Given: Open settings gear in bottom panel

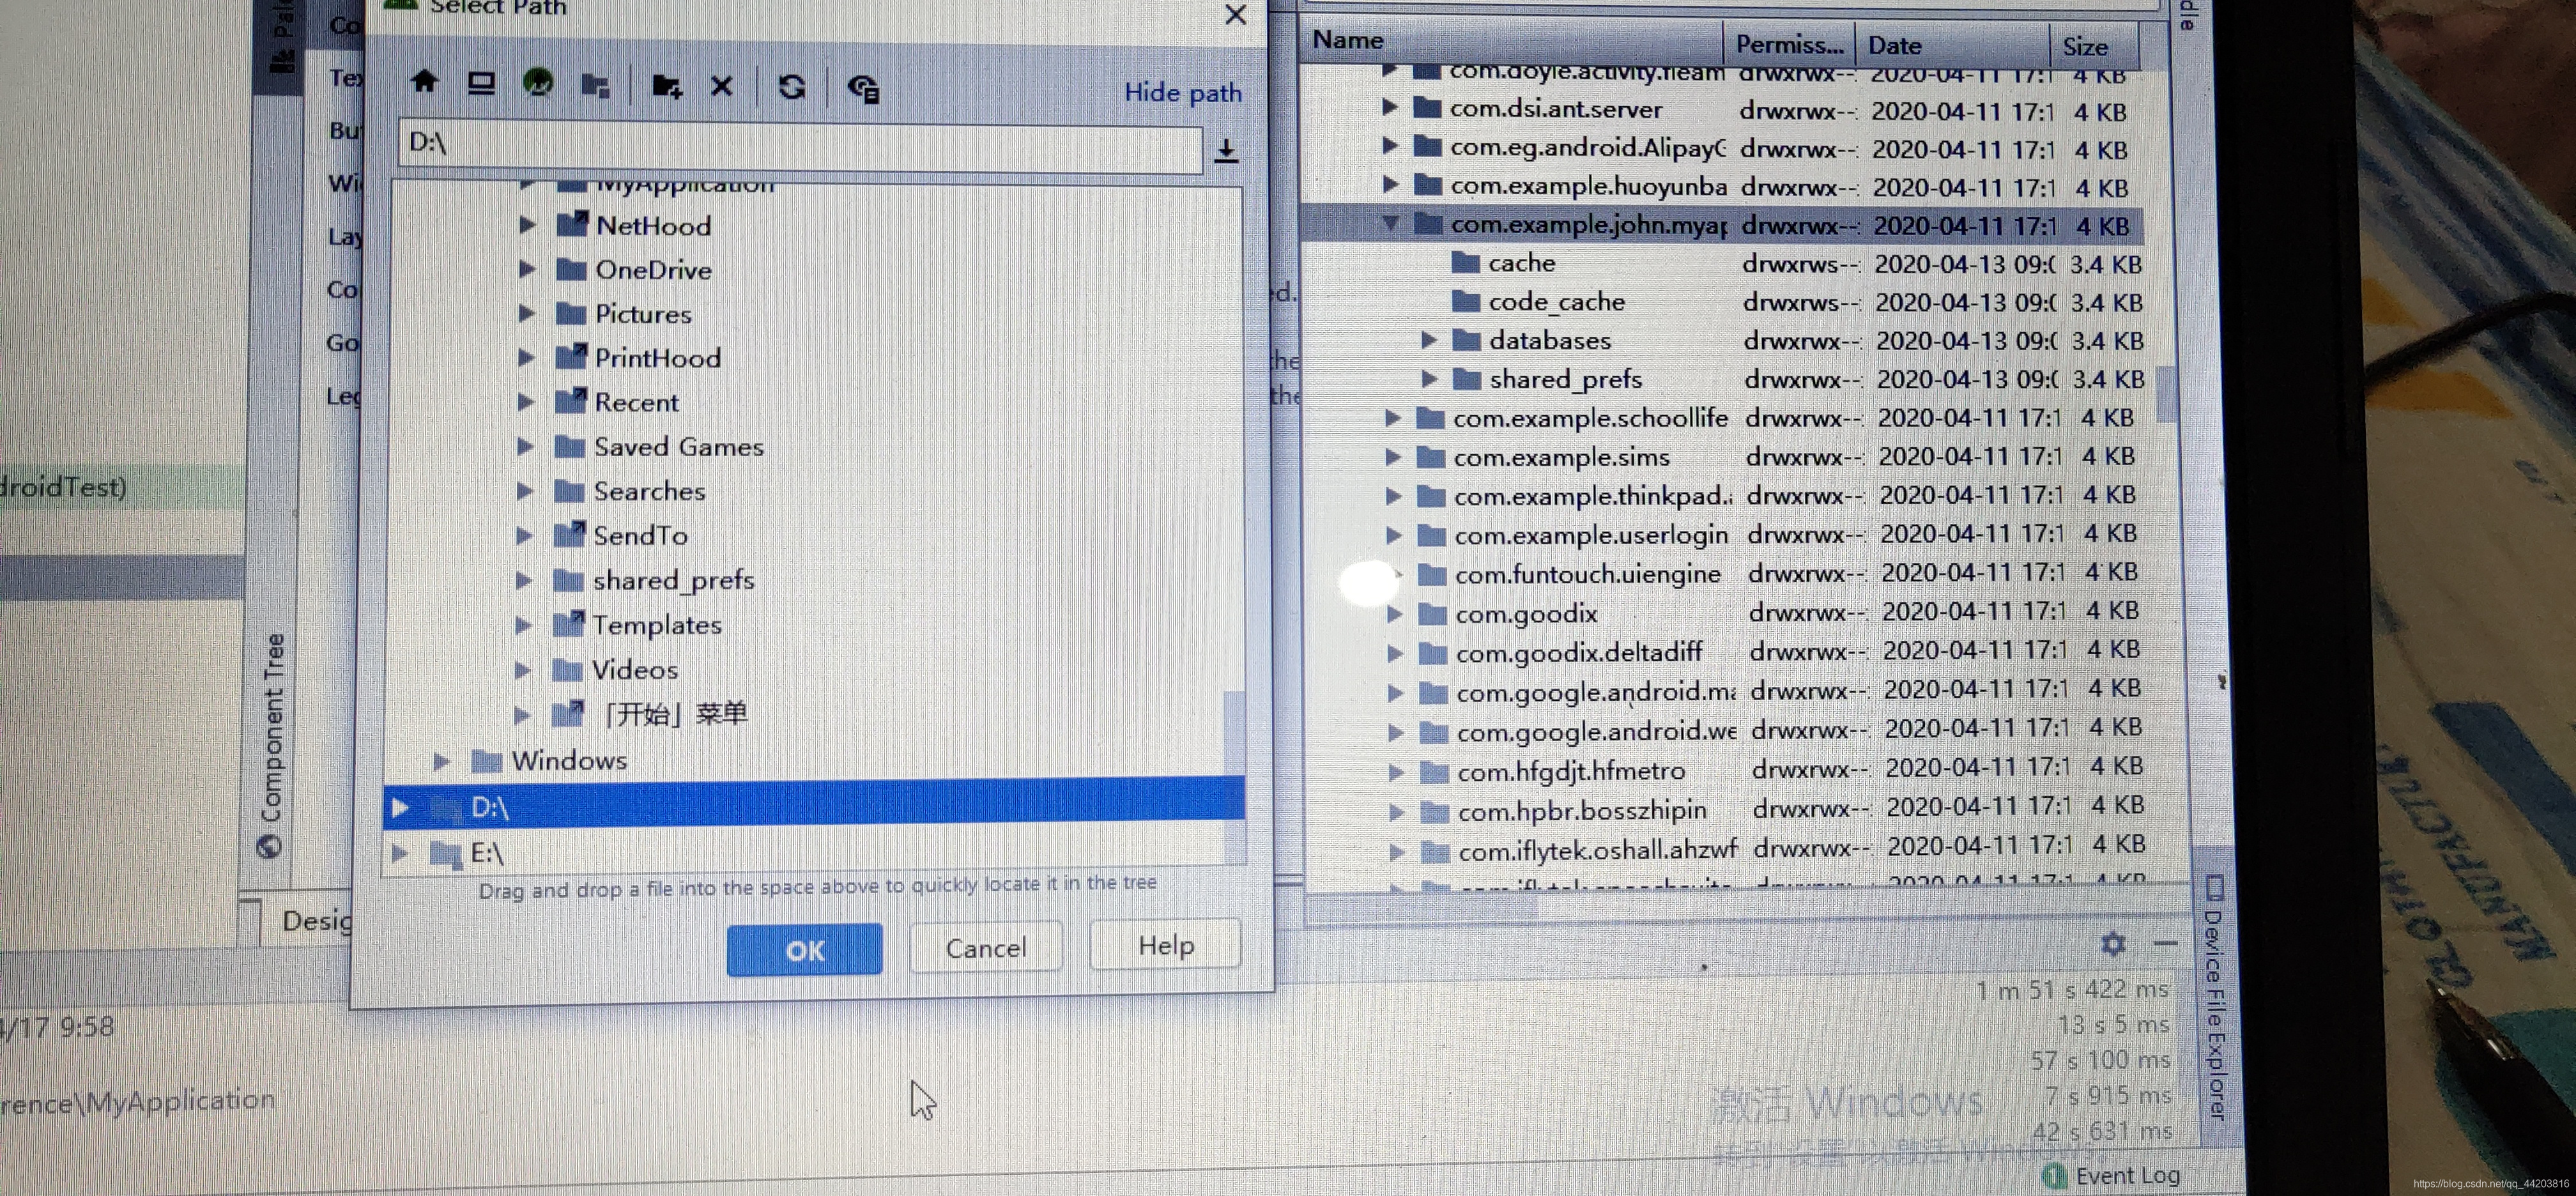Looking at the screenshot, I should [x=2112, y=943].
